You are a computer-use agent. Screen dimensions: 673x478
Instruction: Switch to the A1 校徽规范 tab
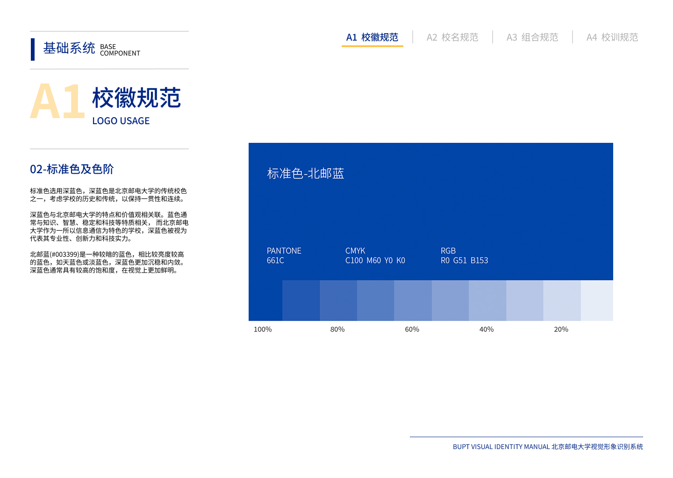pyautogui.click(x=372, y=37)
